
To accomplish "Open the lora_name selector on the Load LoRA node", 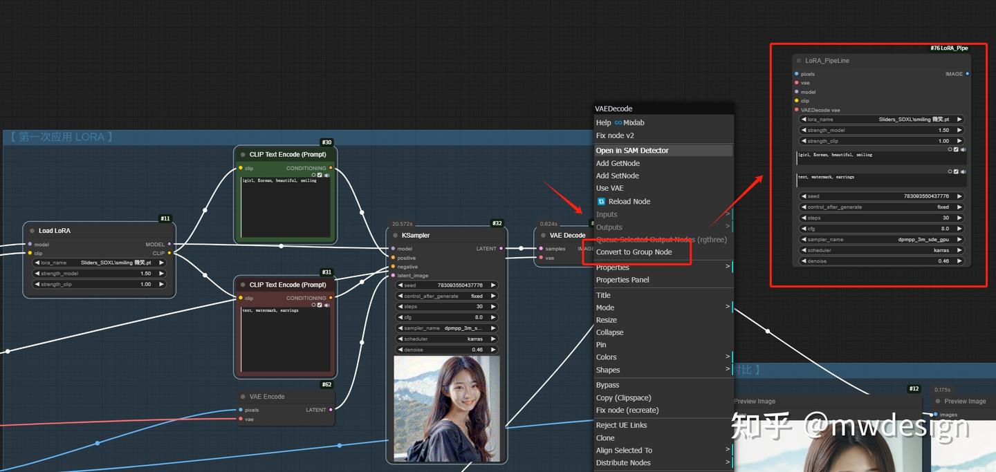I will click(99, 262).
